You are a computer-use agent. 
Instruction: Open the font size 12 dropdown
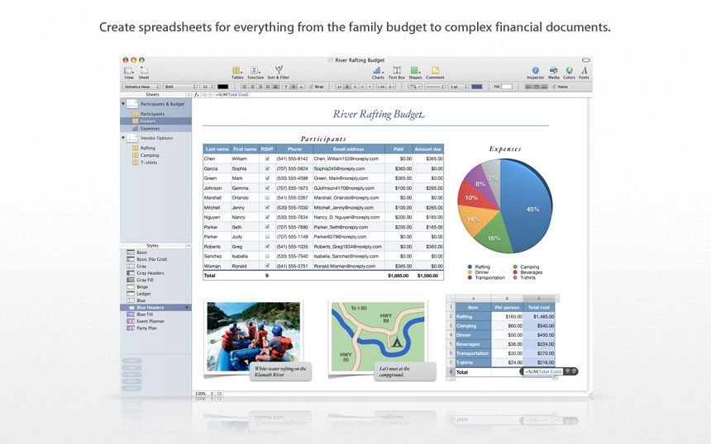pos(208,87)
